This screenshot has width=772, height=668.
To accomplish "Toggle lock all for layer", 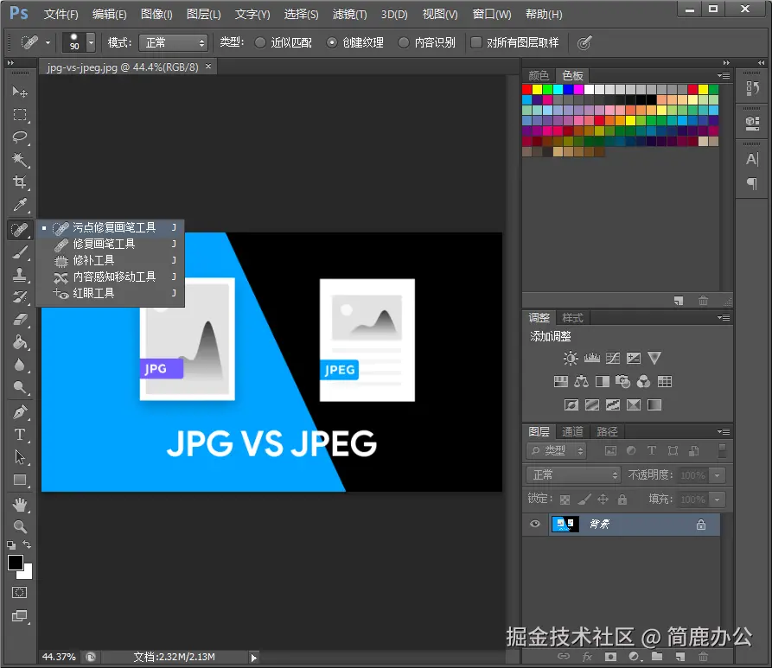I will point(622,499).
